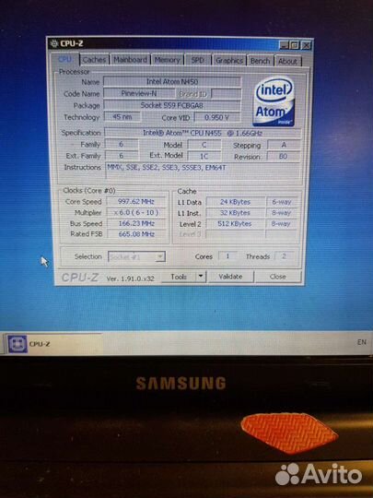Click the empty Level 3 cache field
This screenshot has width=373, height=498.
click(235, 234)
